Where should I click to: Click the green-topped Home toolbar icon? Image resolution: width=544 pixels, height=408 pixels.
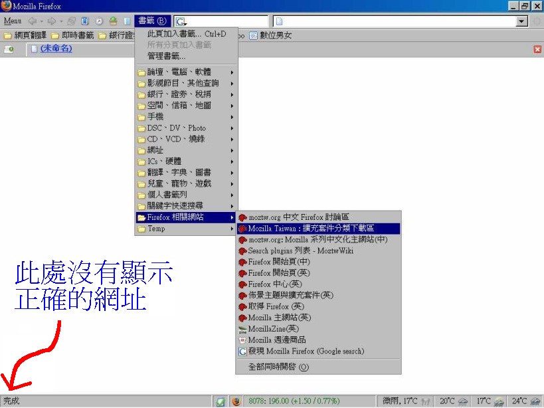[x=113, y=21]
